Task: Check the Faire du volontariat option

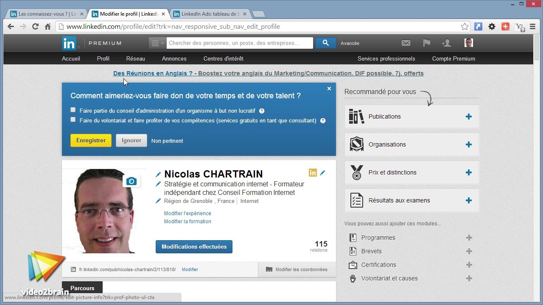Action: coord(73,119)
